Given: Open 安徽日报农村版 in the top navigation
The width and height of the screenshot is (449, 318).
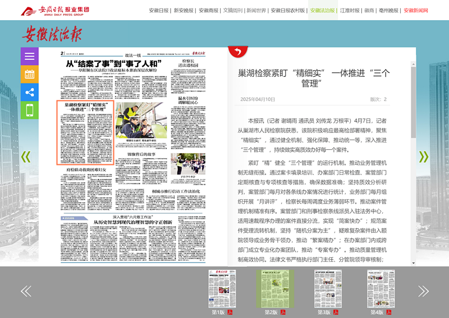Looking at the screenshot, I should pyautogui.click(x=287, y=11).
